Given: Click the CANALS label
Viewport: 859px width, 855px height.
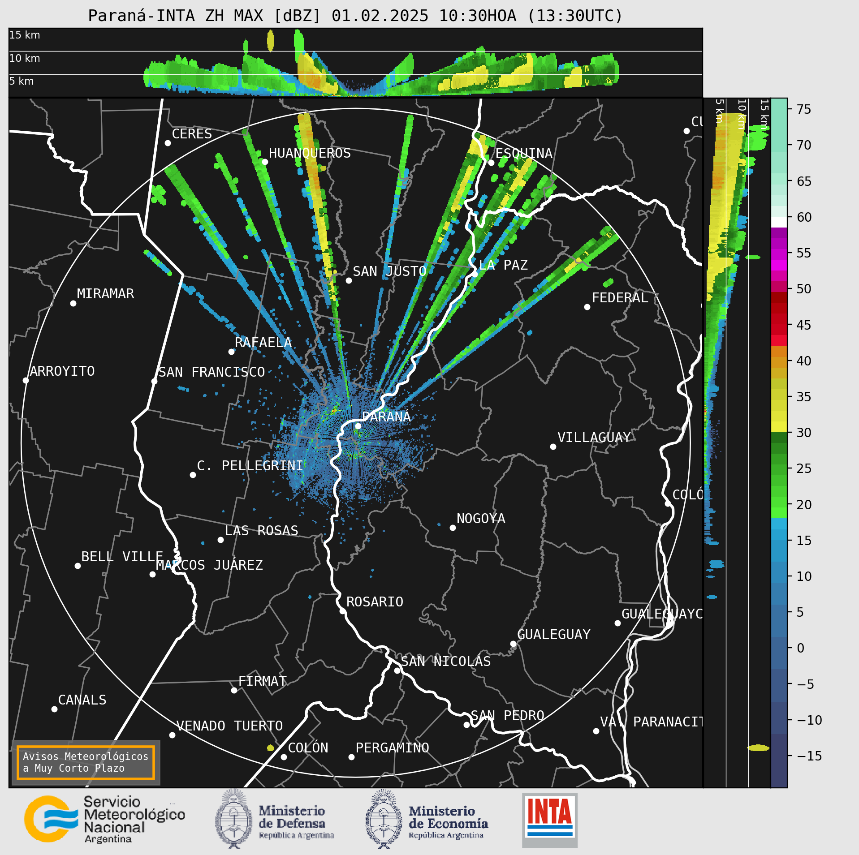Looking at the screenshot, I should (82, 700).
